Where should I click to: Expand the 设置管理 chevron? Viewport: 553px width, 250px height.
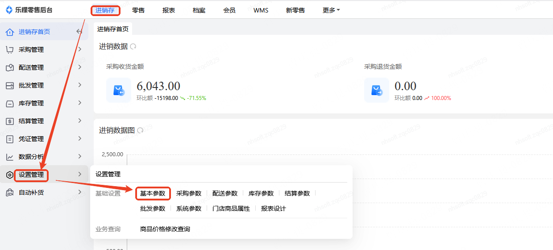coord(80,174)
